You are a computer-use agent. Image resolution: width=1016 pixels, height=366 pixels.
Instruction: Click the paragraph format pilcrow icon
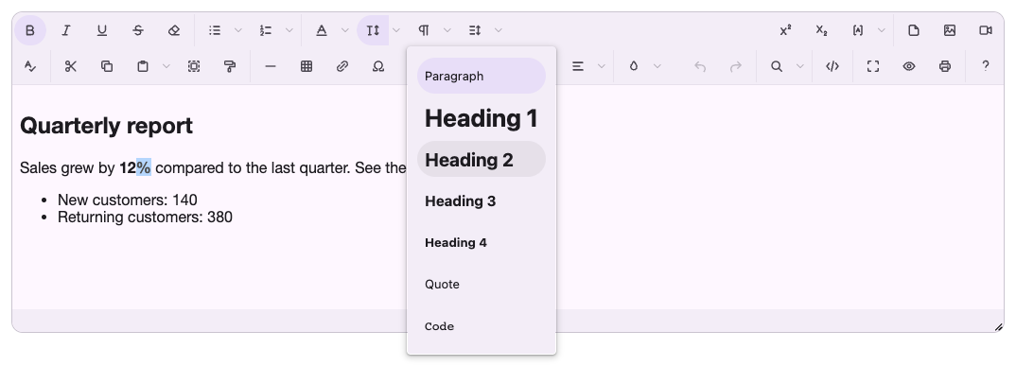pos(424,30)
